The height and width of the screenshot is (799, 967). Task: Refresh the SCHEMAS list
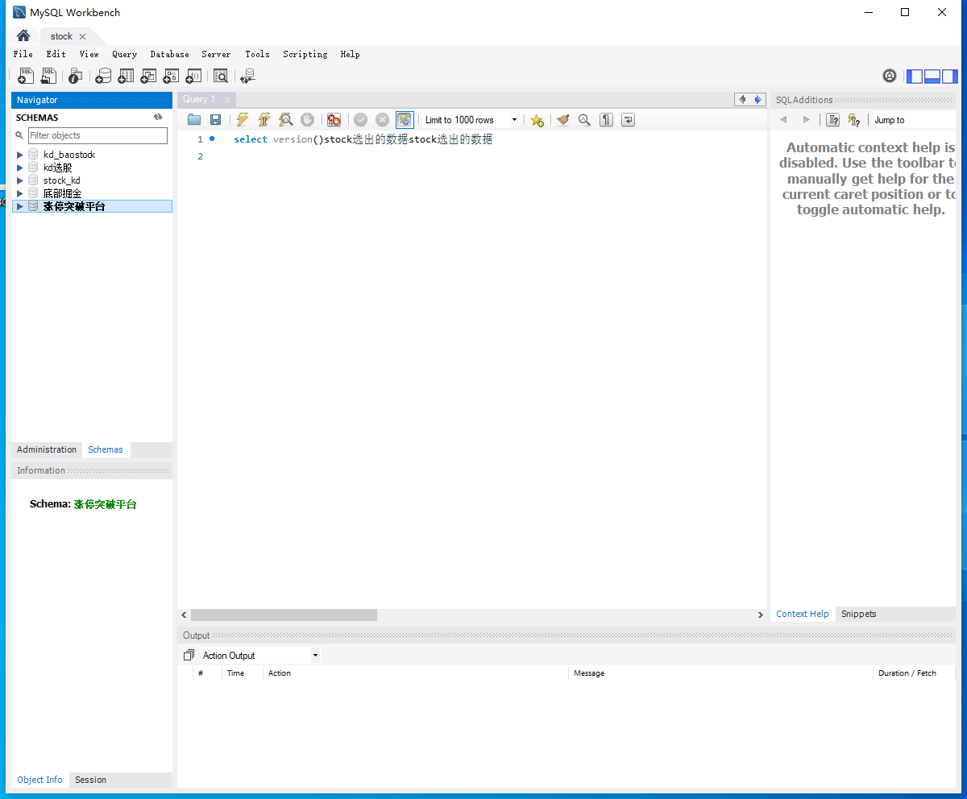(x=158, y=117)
